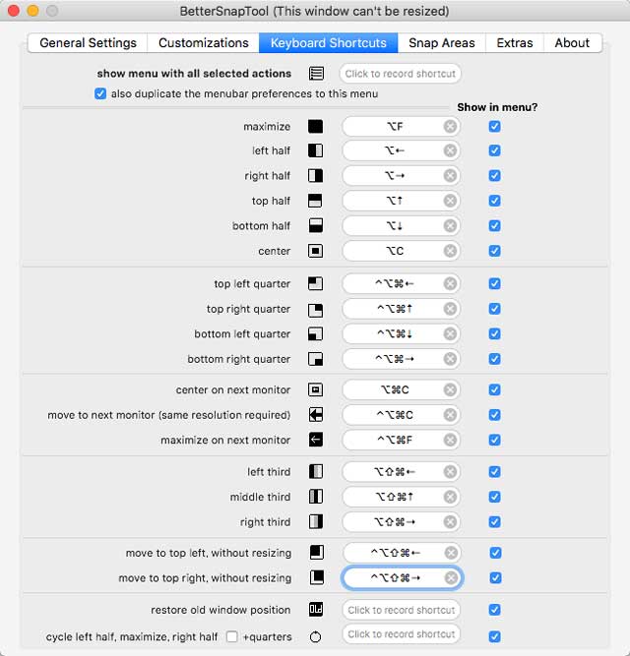
Task: Toggle Show in menu for center on next monitor
Action: tap(494, 389)
